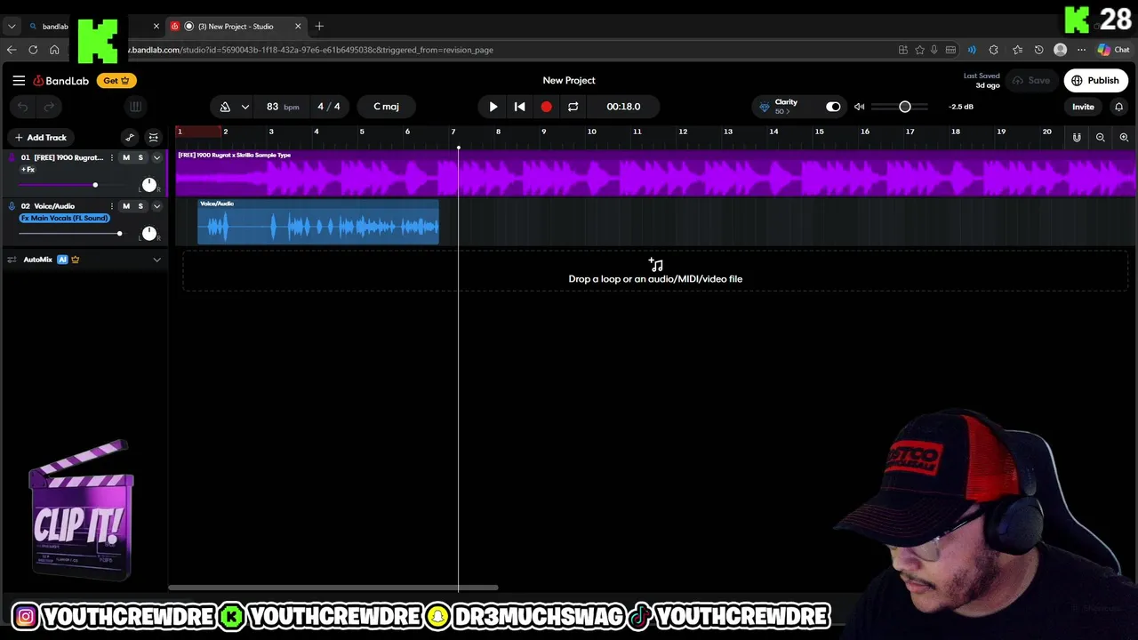Expand track 01 options chevron
Screen dimensions: 1138x640
click(156, 158)
